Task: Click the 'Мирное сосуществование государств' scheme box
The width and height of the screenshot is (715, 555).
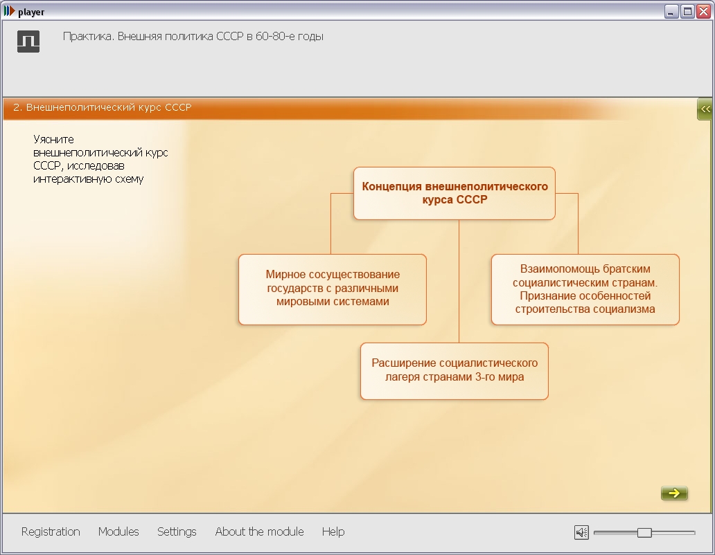Action: (x=333, y=289)
